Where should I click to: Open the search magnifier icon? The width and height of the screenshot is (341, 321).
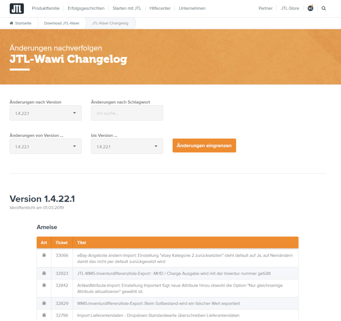coord(324,8)
